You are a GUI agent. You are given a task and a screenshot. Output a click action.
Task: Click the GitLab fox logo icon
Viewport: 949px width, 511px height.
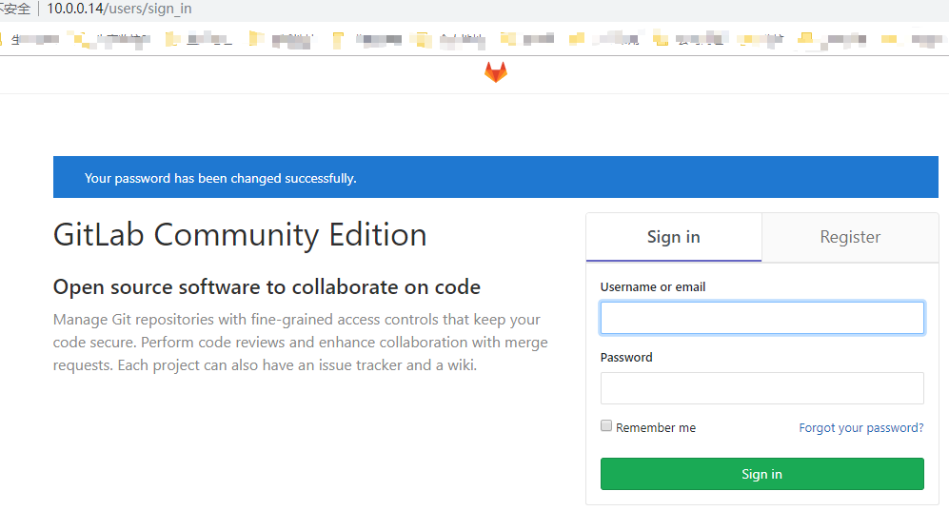pos(496,72)
